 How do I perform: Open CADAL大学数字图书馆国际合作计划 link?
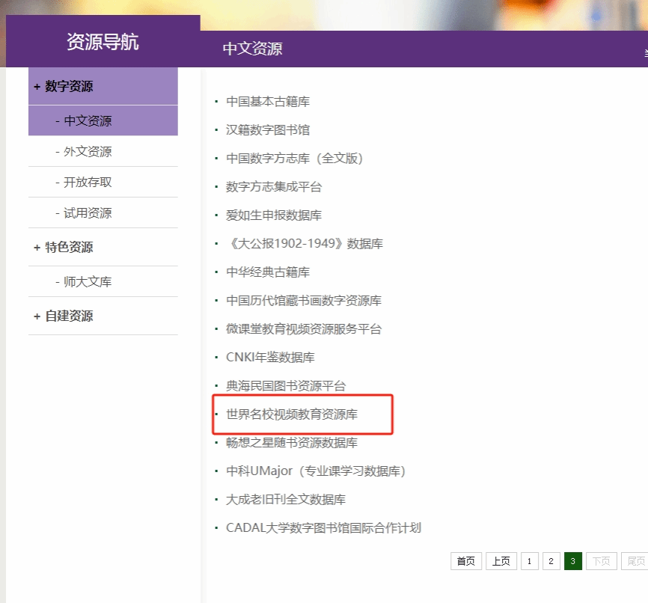323,527
